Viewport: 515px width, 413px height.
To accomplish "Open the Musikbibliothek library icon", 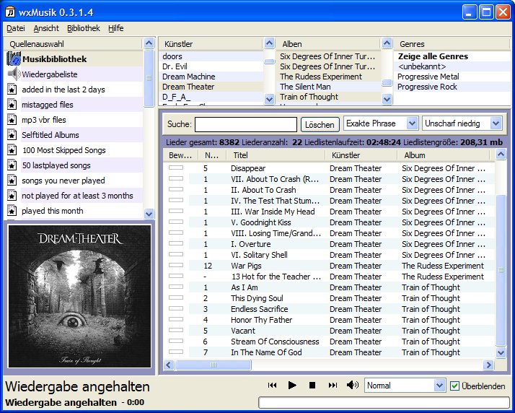I will pyautogui.click(x=14, y=59).
